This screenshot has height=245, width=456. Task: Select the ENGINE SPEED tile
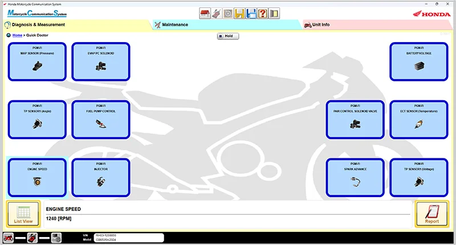37,177
